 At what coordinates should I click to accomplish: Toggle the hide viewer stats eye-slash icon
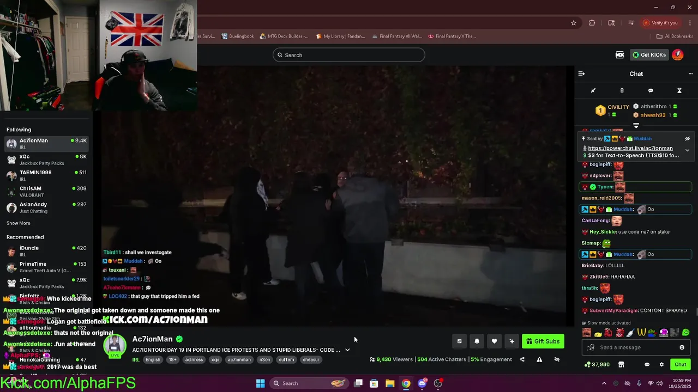557,359
